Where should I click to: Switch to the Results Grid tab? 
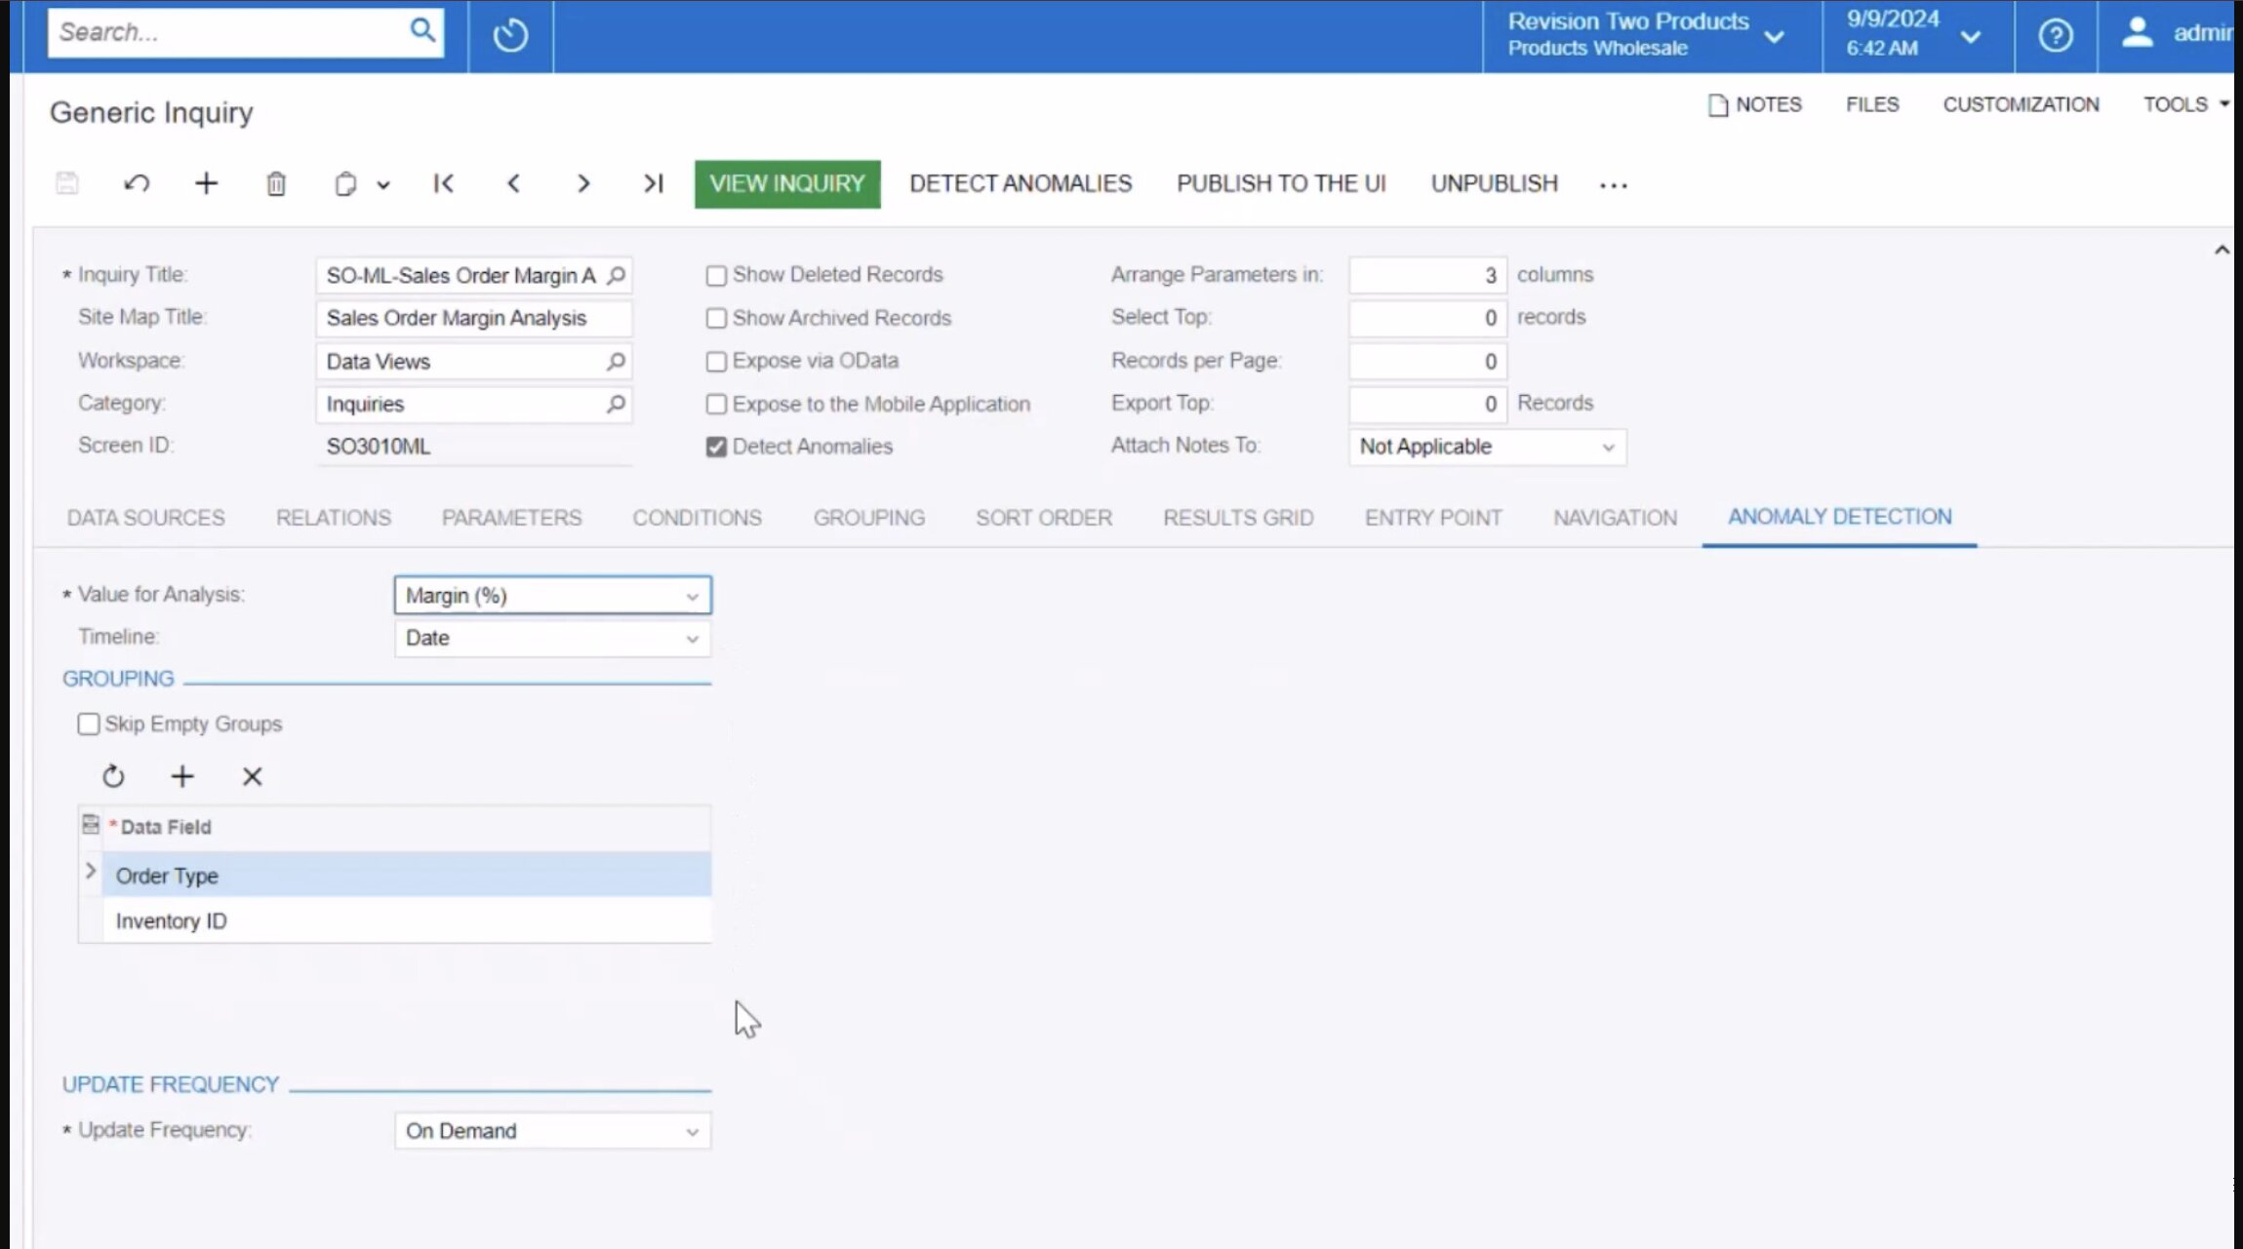[1237, 518]
